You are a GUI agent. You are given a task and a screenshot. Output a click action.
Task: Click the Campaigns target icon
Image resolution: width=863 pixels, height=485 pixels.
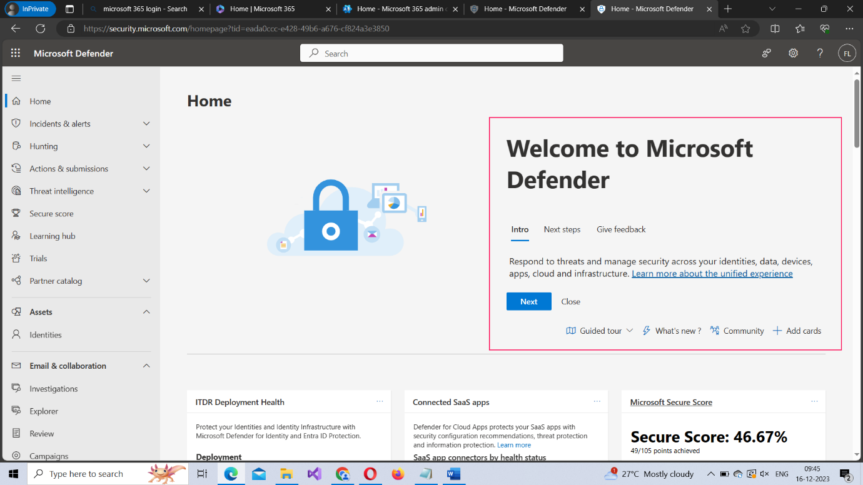click(x=16, y=456)
